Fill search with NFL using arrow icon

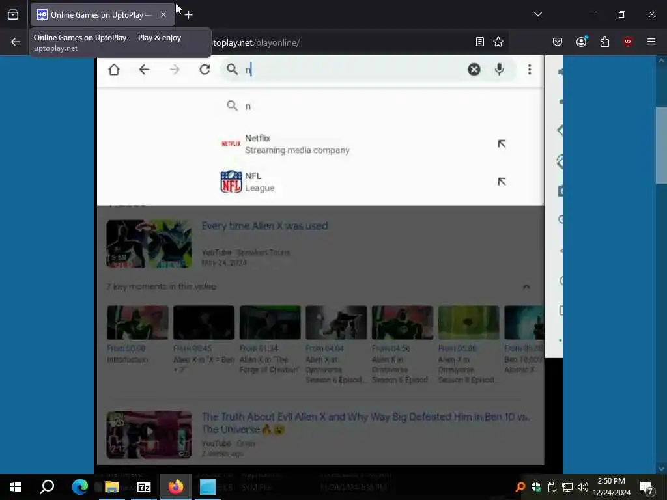click(x=502, y=182)
